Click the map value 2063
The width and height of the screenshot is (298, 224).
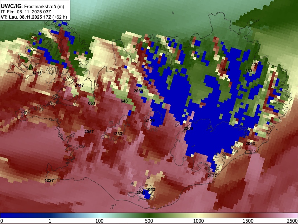[250, 144]
